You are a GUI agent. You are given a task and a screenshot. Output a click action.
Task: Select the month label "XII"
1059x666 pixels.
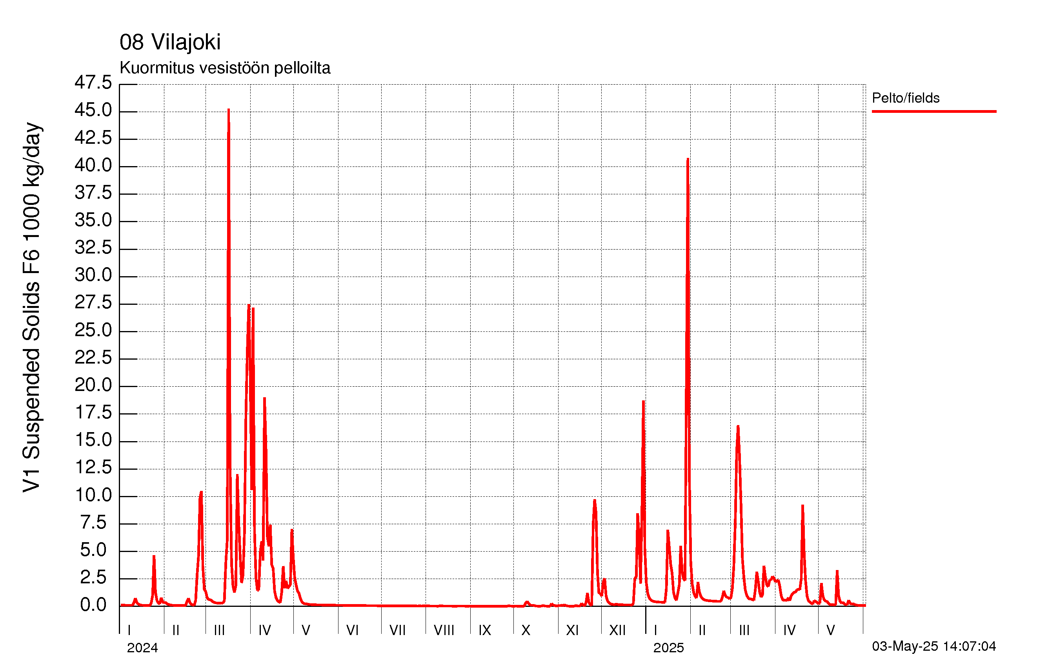pos(617,630)
